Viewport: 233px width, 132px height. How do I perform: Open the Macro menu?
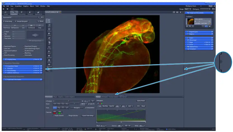[x=32, y=6]
